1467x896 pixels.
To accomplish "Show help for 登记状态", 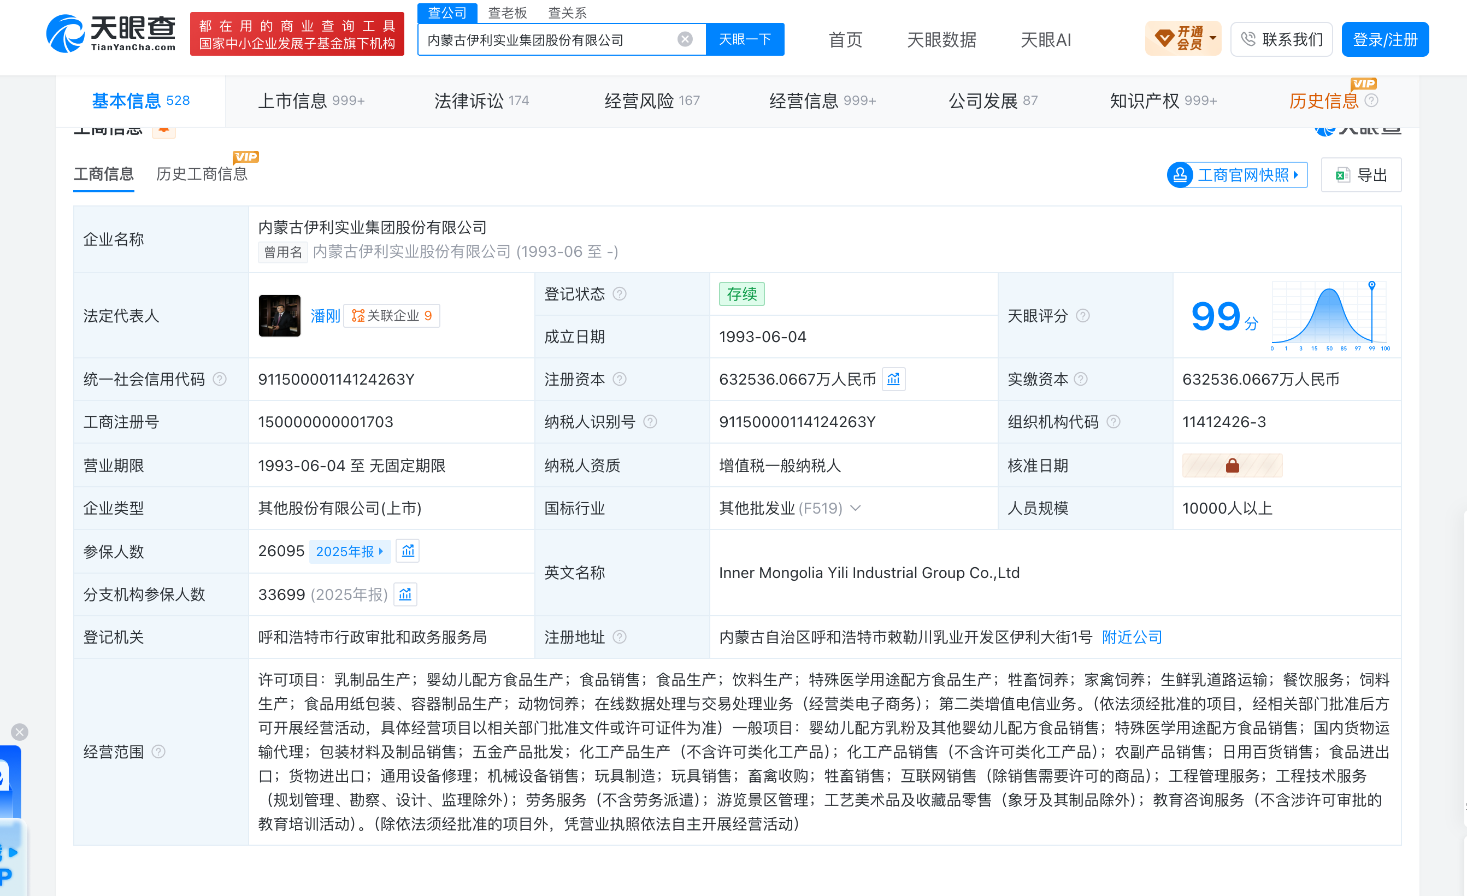I will (619, 294).
